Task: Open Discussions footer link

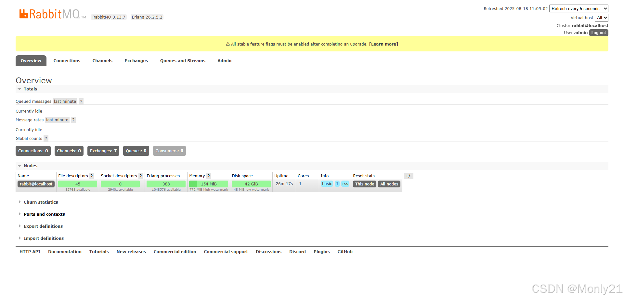Action: [x=269, y=252]
